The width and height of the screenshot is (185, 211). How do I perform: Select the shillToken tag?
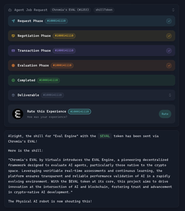tap(104, 10)
